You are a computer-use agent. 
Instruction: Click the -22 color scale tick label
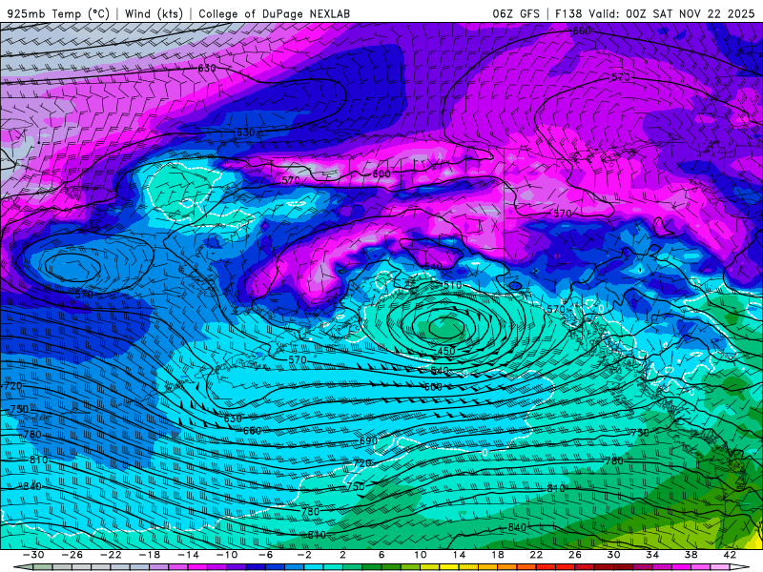tap(111, 555)
